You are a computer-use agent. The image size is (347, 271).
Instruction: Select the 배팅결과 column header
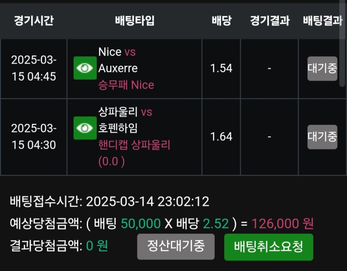322,21
